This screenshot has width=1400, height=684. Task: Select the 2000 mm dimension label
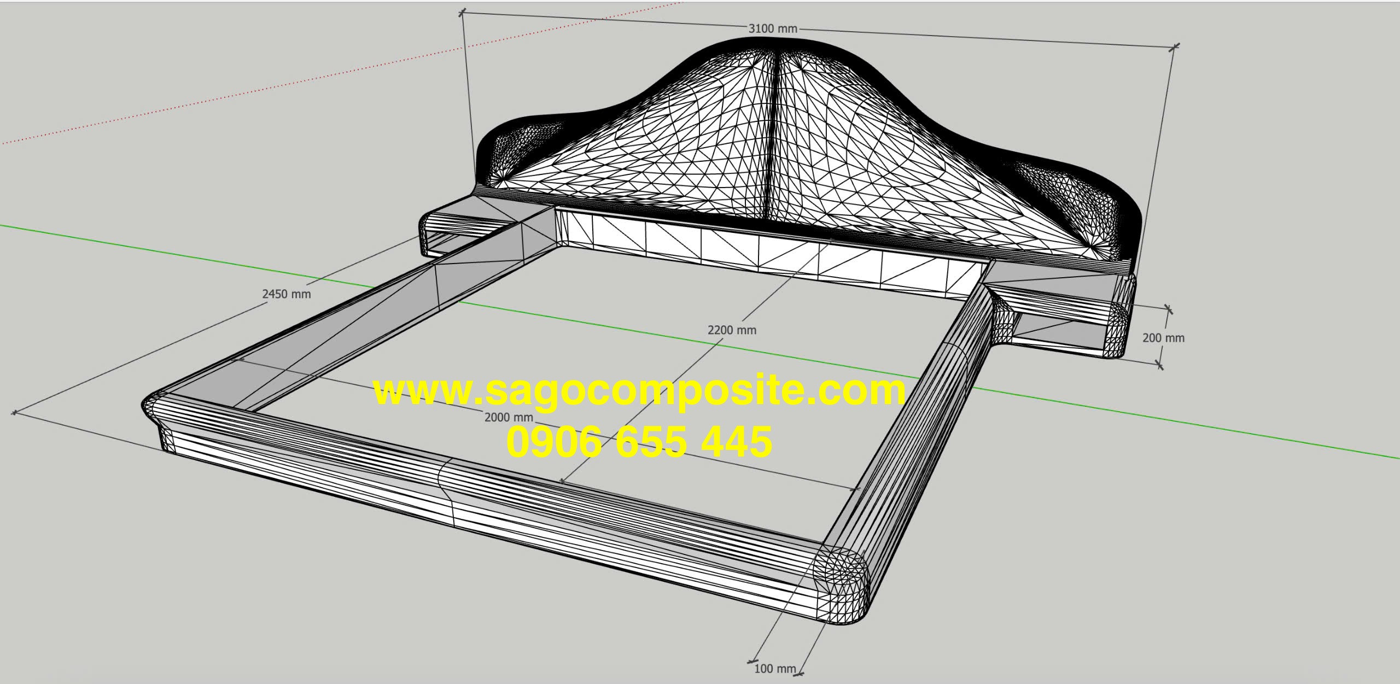(x=509, y=417)
